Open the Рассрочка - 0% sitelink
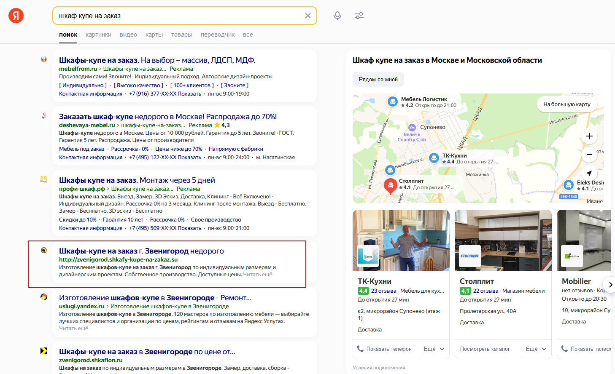The height and width of the screenshot is (374, 615). coord(130,149)
